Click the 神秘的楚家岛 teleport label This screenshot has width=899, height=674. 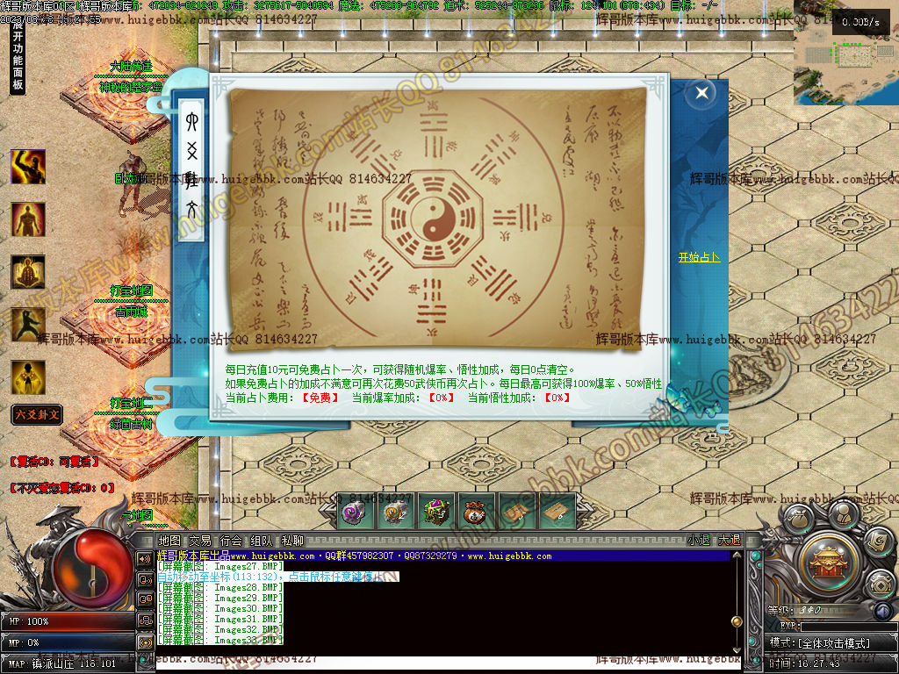[131, 87]
